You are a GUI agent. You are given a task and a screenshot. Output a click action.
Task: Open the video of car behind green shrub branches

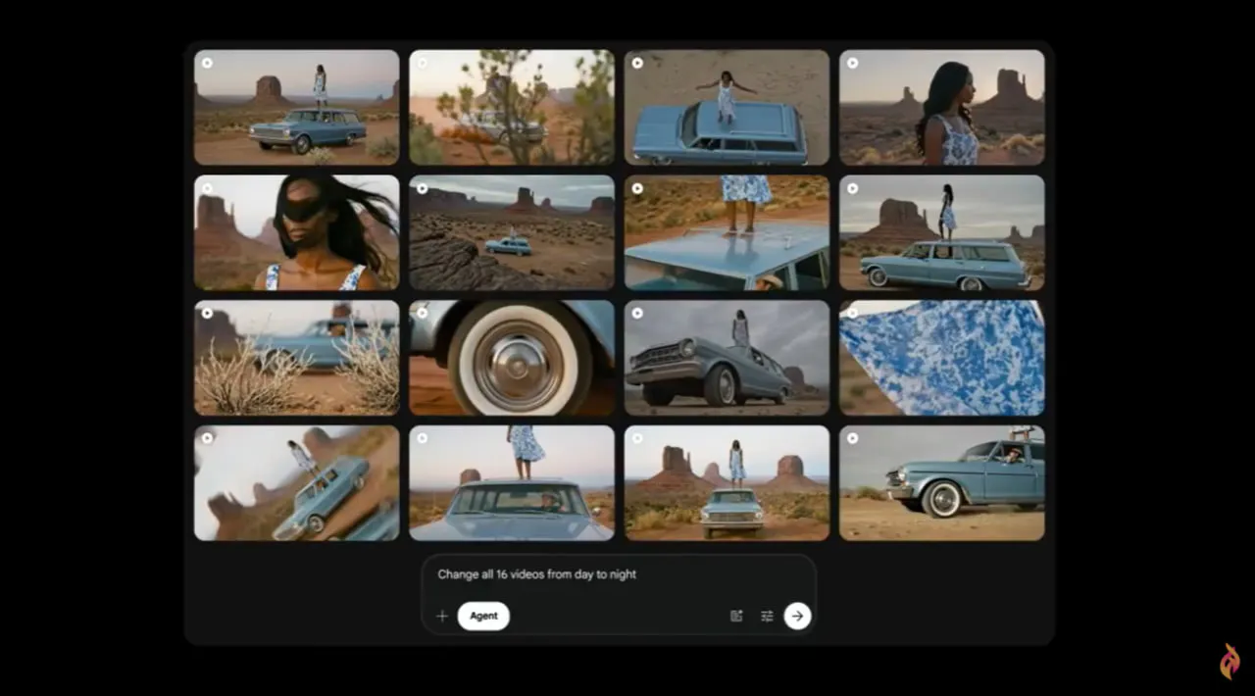[x=512, y=107]
